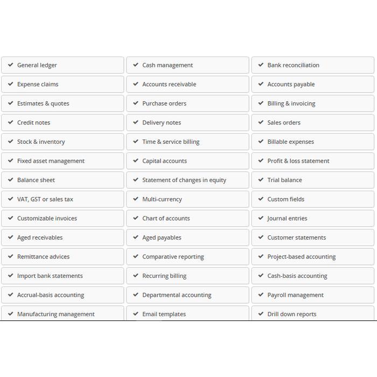
Task: Click the checkmark beside Journal entries
Action: click(261, 218)
